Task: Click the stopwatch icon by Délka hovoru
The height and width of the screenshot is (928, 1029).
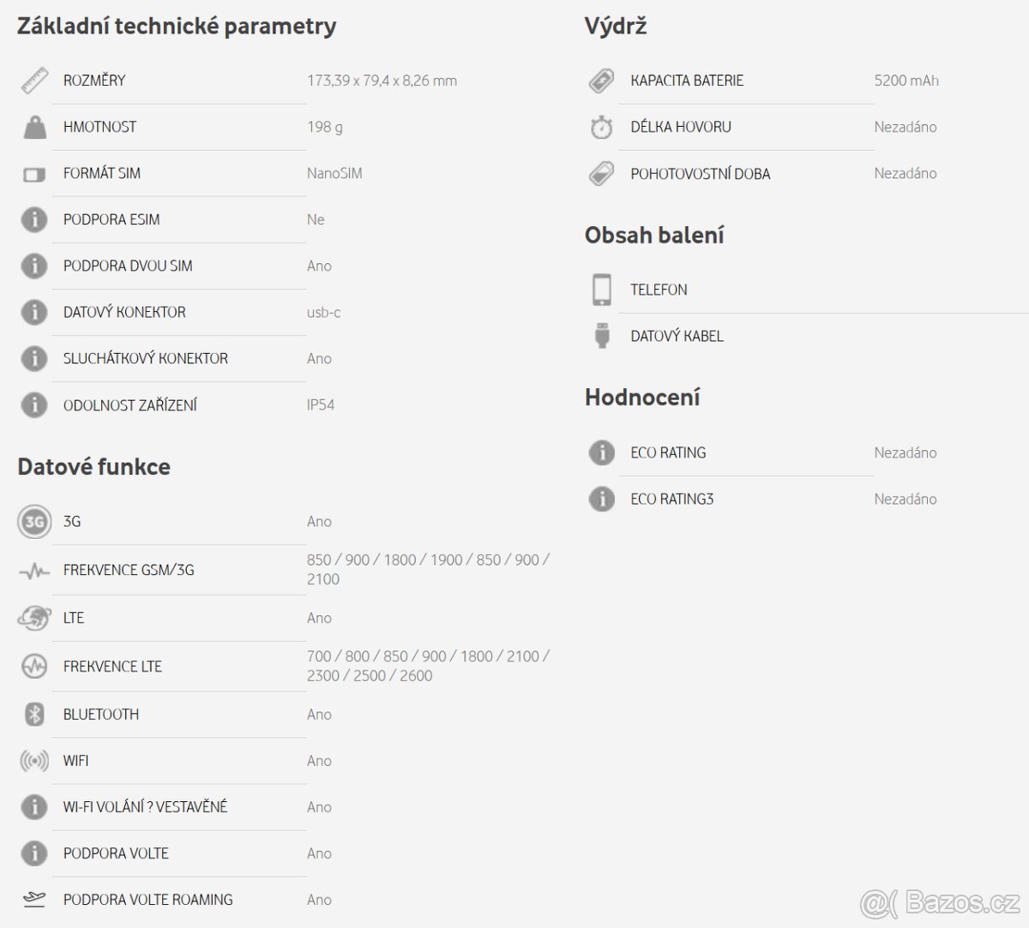Action: click(x=602, y=128)
